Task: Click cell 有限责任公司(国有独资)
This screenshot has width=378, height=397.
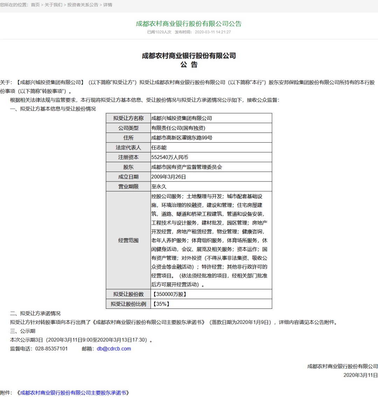Action: (178, 128)
